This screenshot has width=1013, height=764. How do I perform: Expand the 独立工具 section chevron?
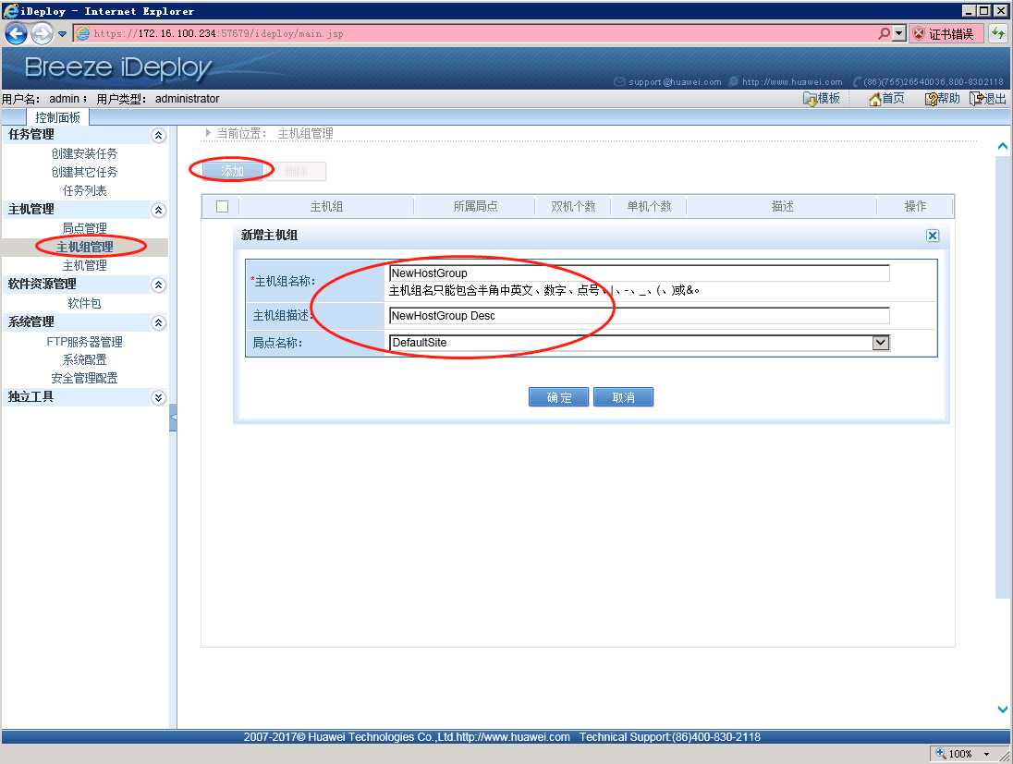click(x=158, y=397)
